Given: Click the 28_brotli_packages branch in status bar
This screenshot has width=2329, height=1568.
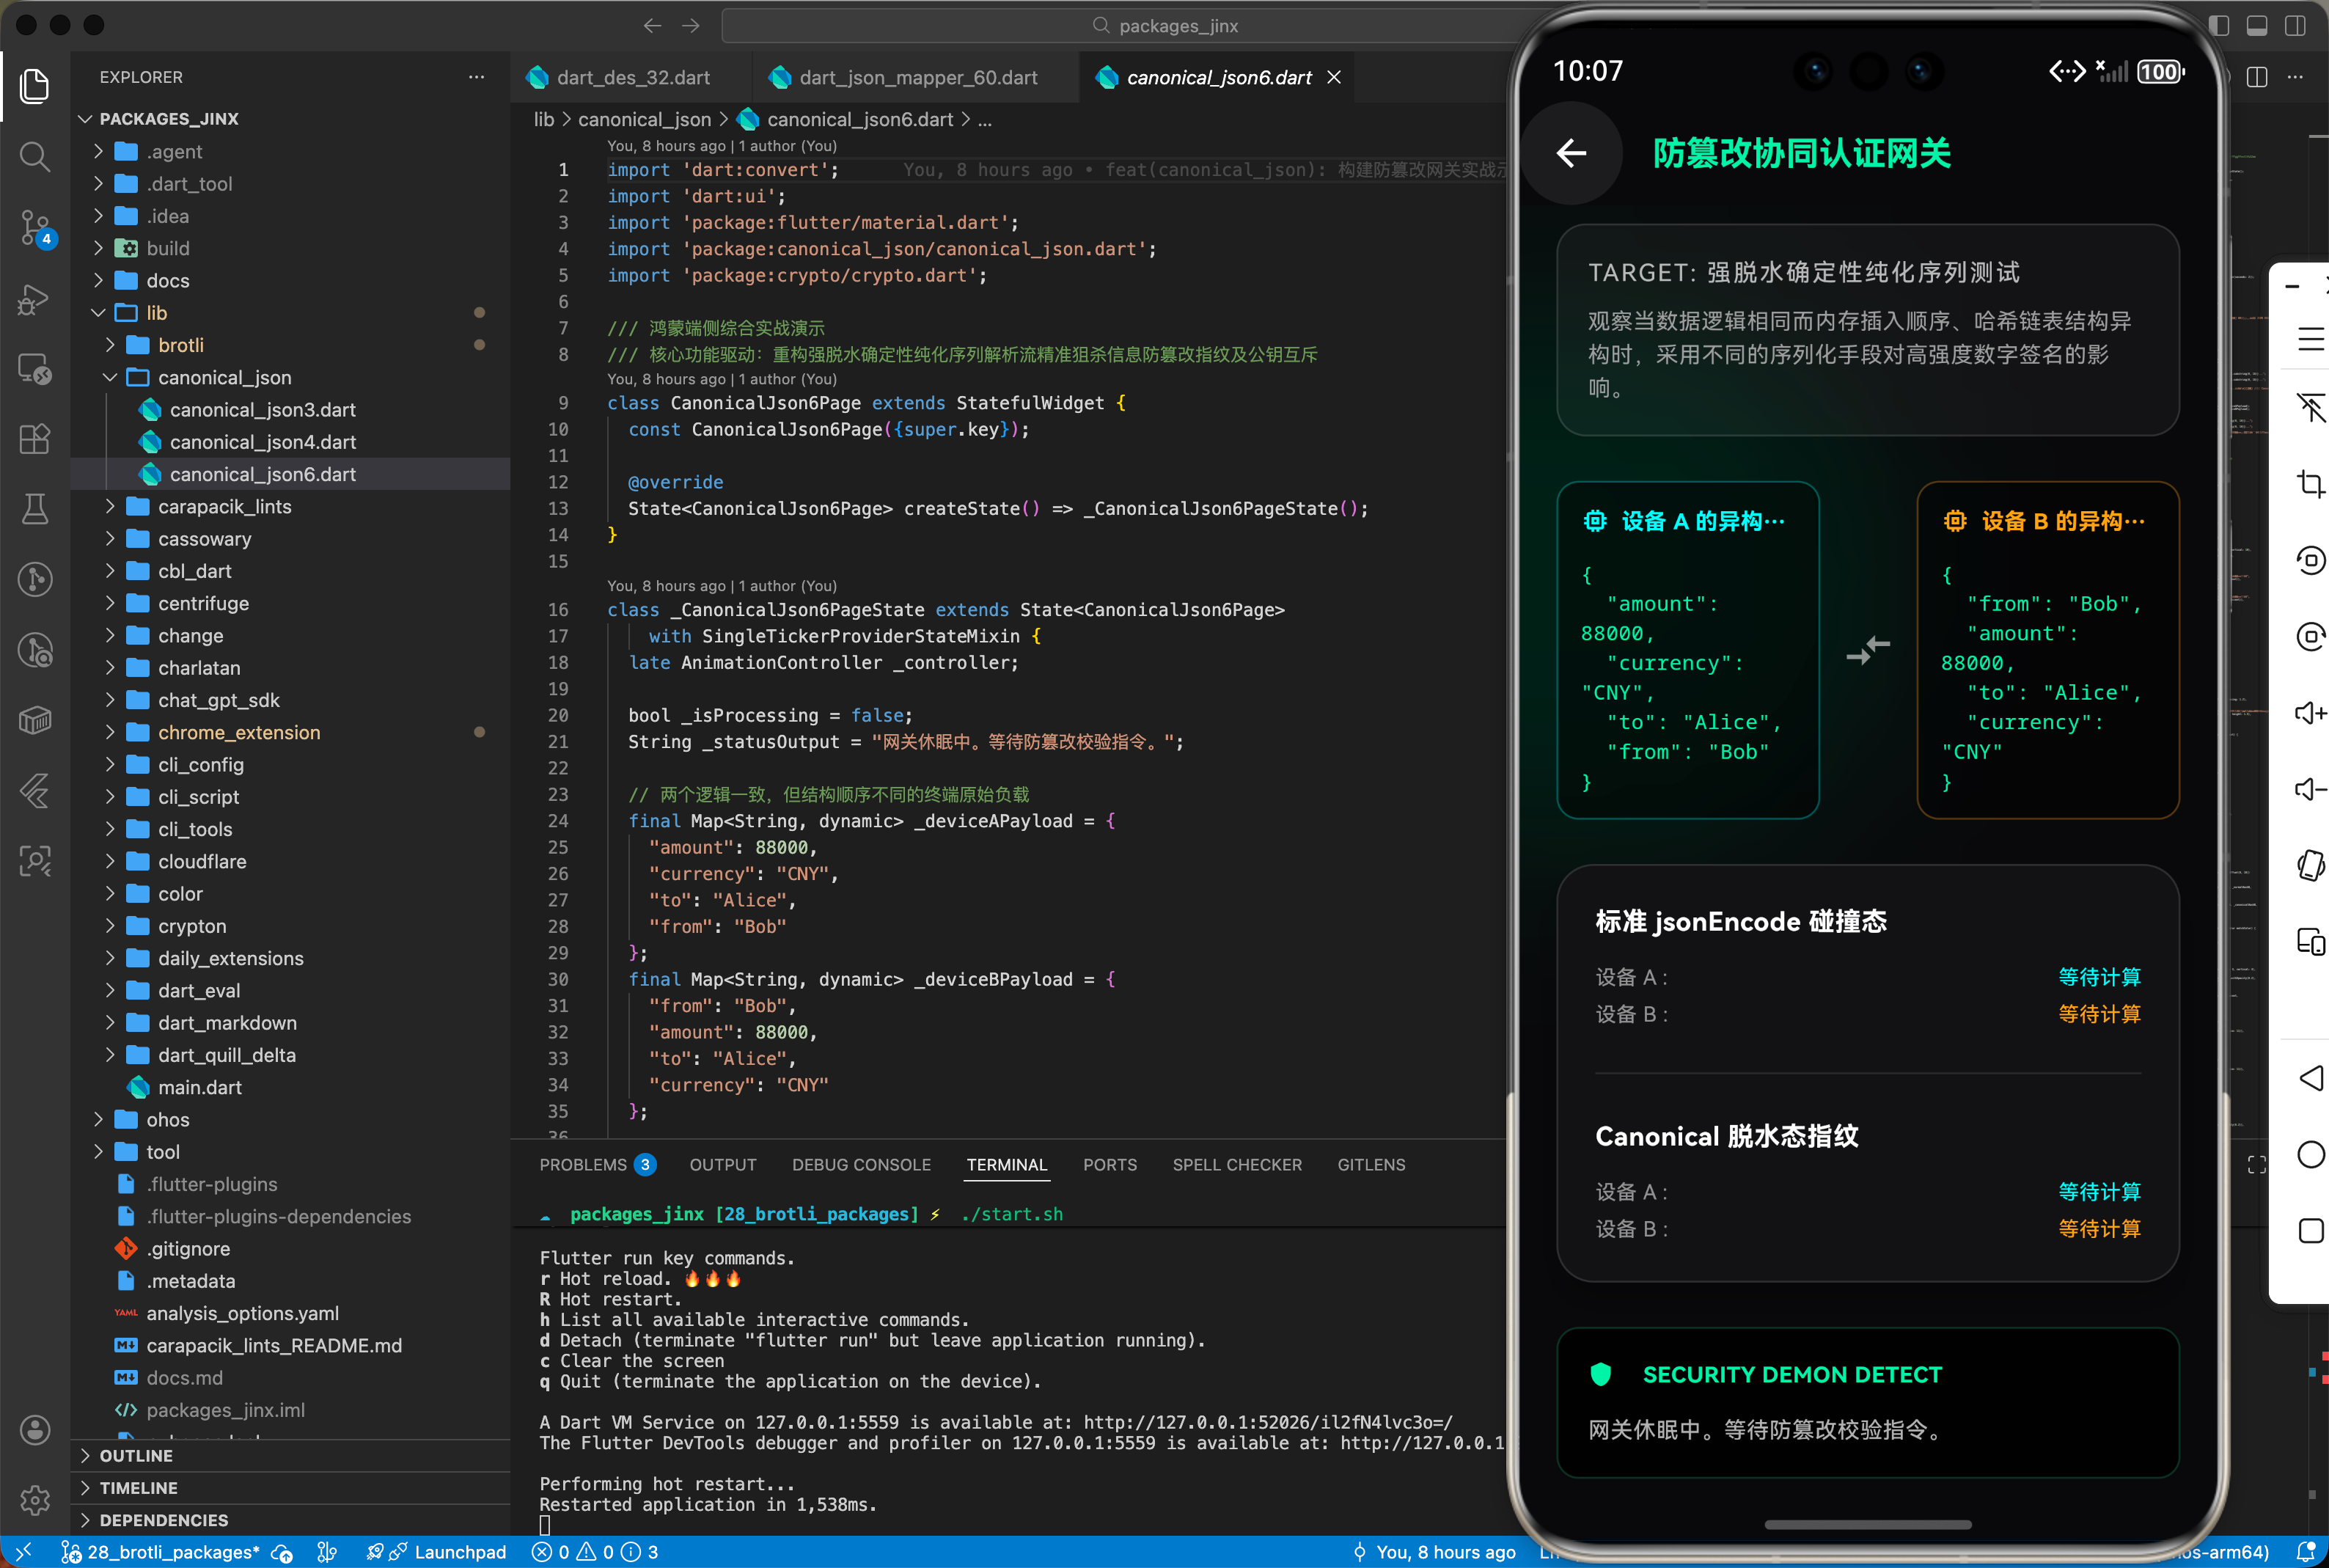Looking at the screenshot, I should click(172, 1551).
